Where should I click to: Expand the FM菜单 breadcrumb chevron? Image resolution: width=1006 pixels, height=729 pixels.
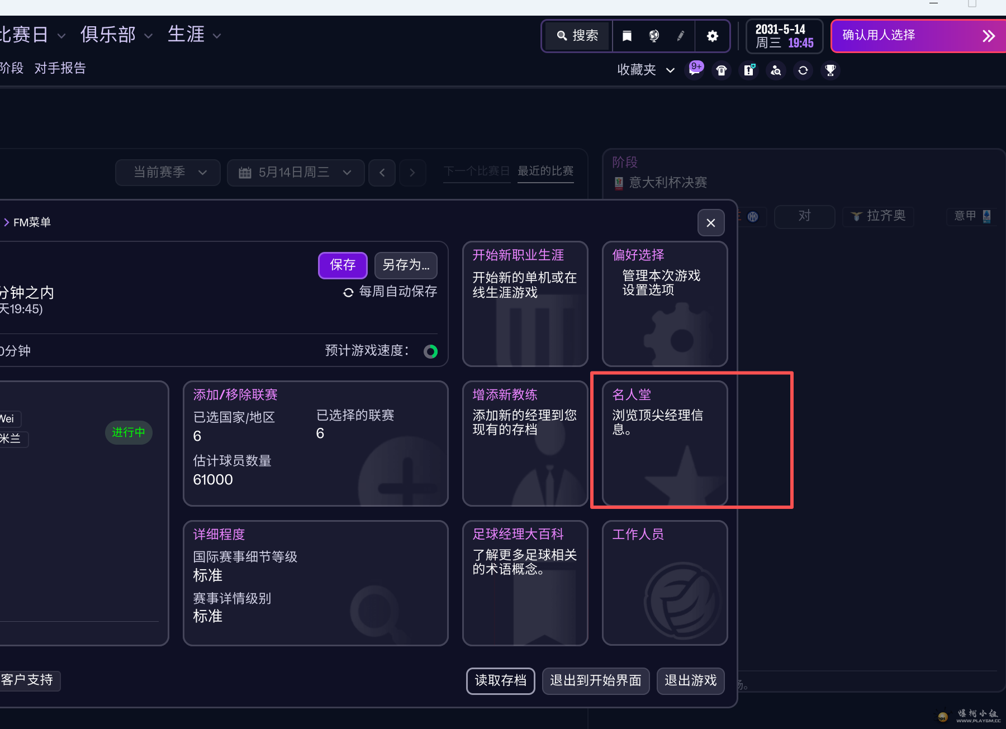7,222
